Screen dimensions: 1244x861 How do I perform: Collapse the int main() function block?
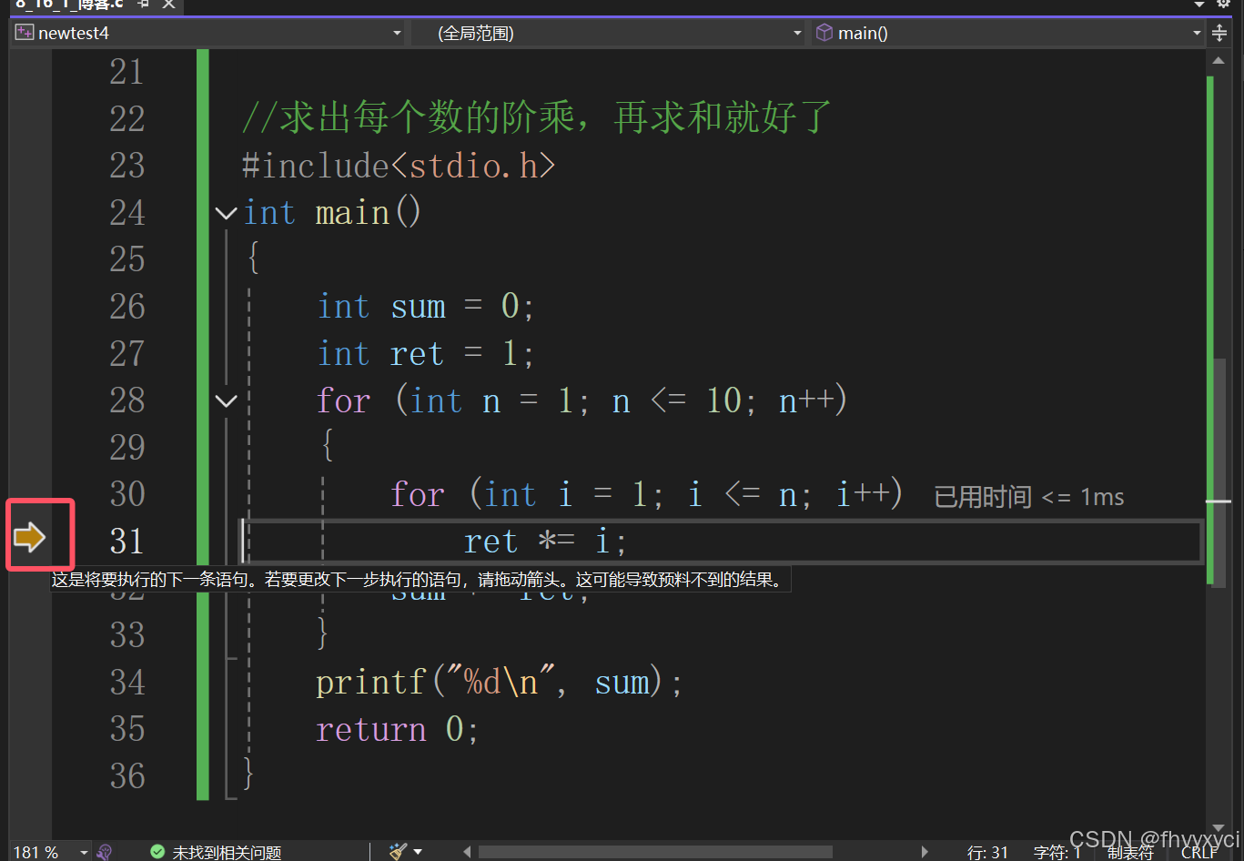click(x=226, y=214)
